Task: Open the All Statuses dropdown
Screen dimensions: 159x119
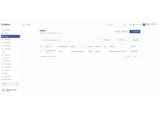Action: point(110,40)
